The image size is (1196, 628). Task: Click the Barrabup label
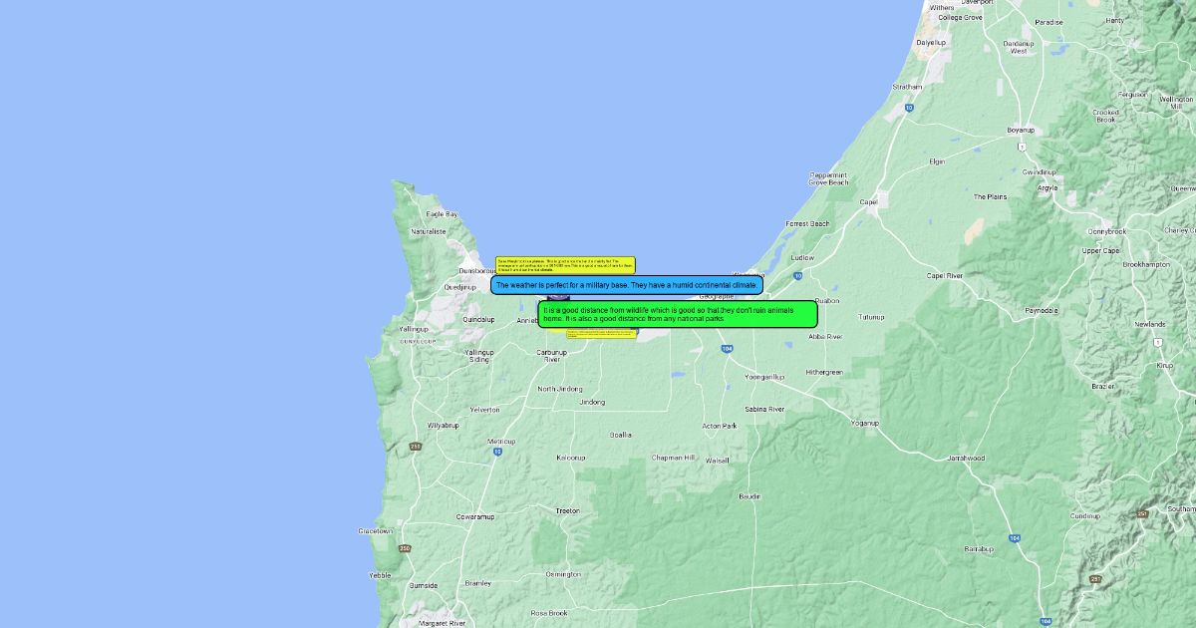[979, 548]
